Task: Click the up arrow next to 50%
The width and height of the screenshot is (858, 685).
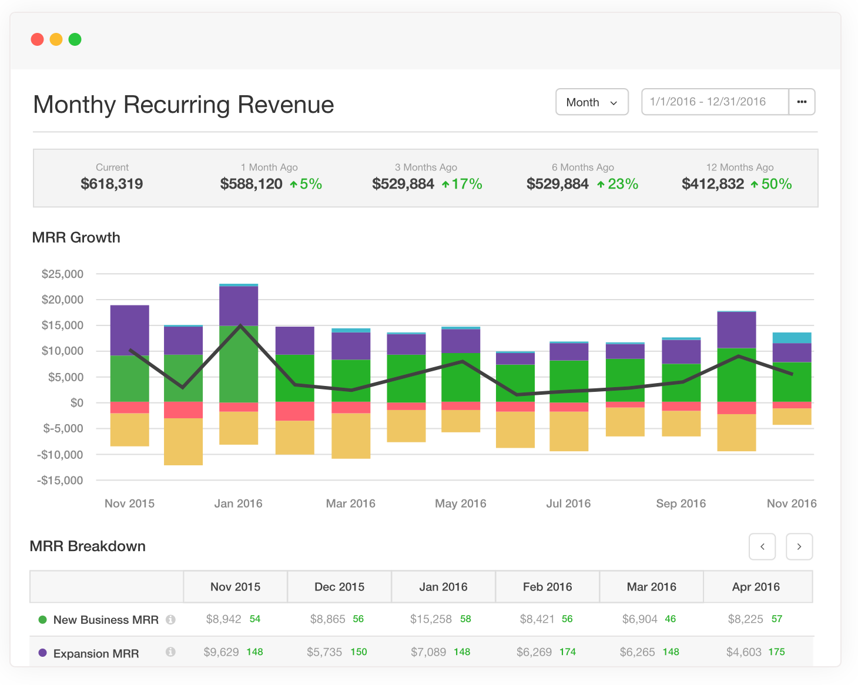Action: pos(754,184)
